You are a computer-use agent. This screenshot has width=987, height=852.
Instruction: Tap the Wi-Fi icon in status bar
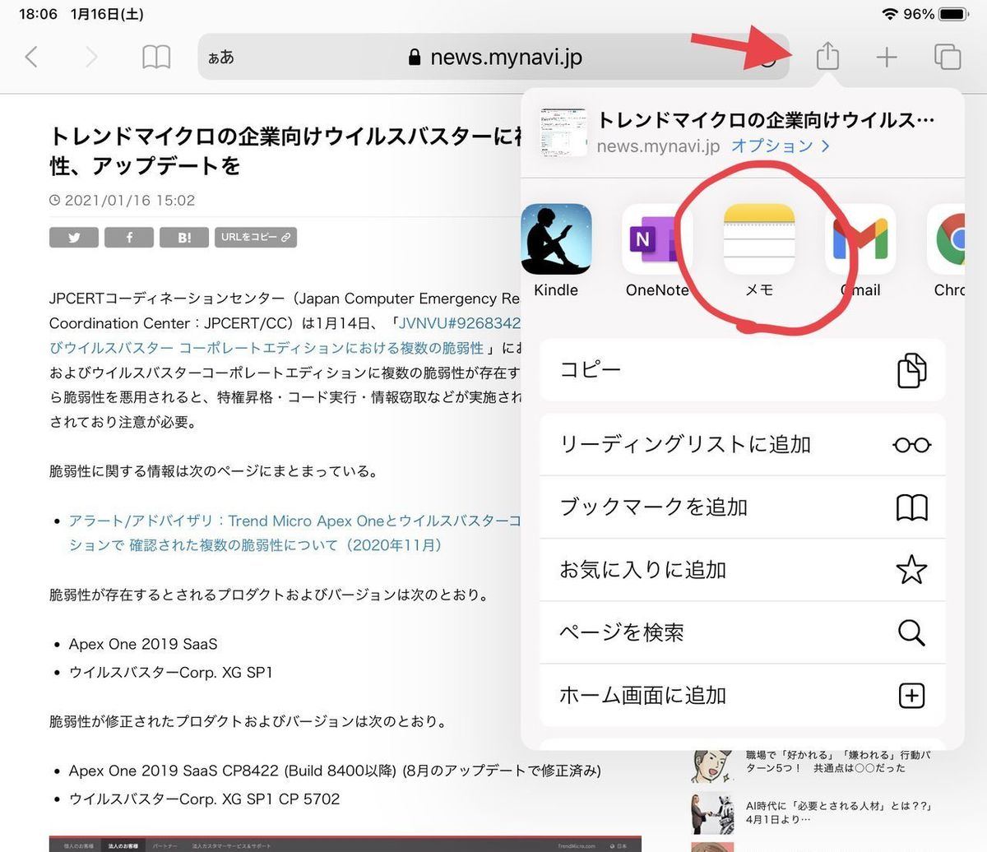tap(889, 14)
